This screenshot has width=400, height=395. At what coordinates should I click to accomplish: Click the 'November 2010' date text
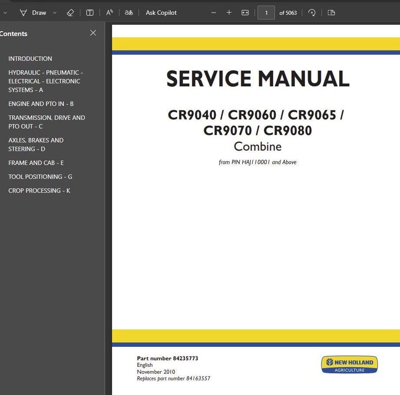pyautogui.click(x=156, y=372)
